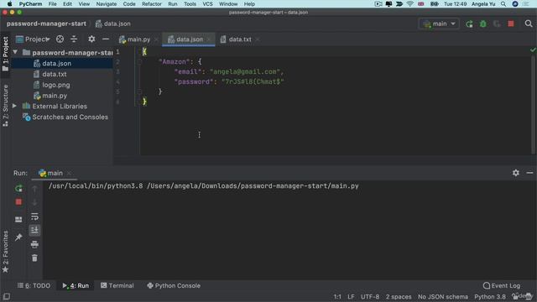The width and height of the screenshot is (537, 302).
Task: Print the Run console output
Action: pos(34,244)
